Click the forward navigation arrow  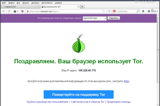pyautogui.click(x=9, y=11)
